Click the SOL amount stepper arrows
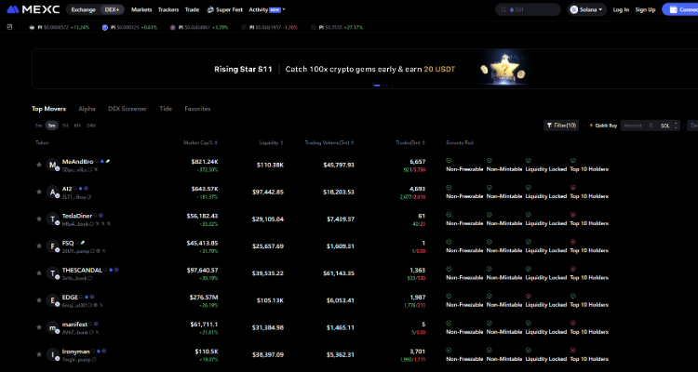Image resolution: width=698 pixels, height=372 pixels. [677, 126]
